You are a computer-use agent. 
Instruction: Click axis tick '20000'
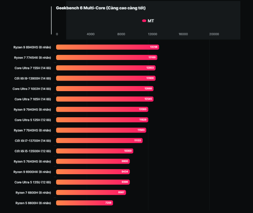(x=214, y=34)
